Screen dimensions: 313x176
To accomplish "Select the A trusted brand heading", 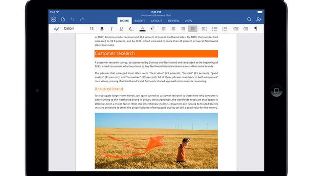I will [109, 89].
